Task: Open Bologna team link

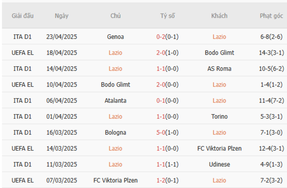Action: pyautogui.click(x=115, y=132)
